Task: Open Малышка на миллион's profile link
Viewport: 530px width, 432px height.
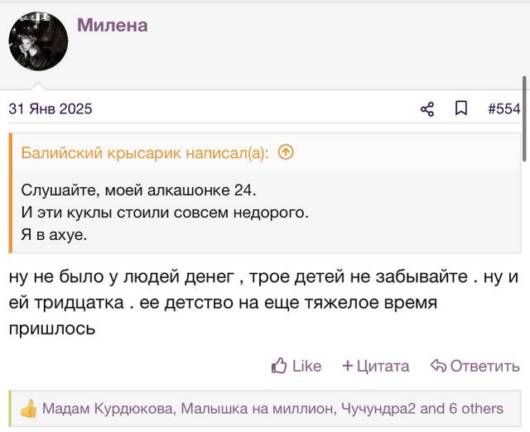Action: click(x=257, y=409)
